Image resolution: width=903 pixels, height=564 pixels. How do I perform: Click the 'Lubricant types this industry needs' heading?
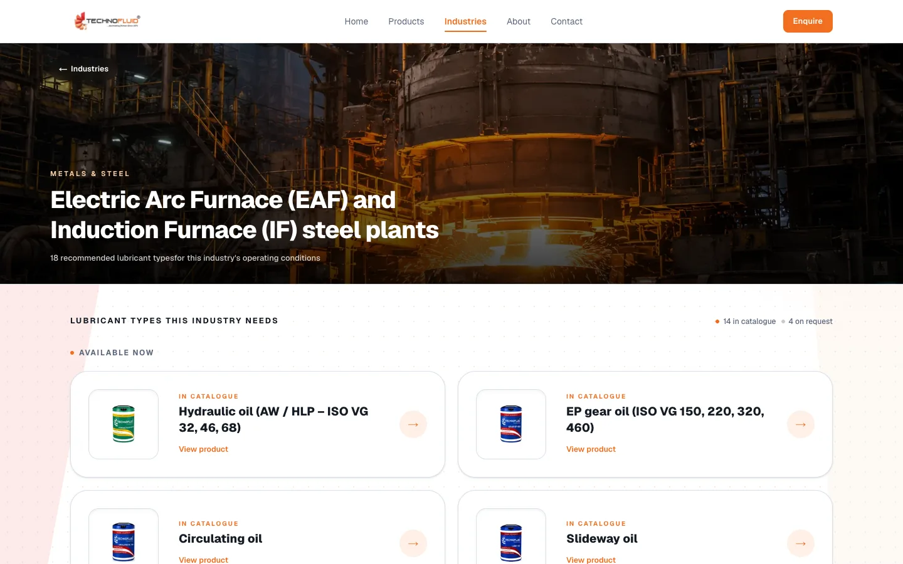coord(174,321)
